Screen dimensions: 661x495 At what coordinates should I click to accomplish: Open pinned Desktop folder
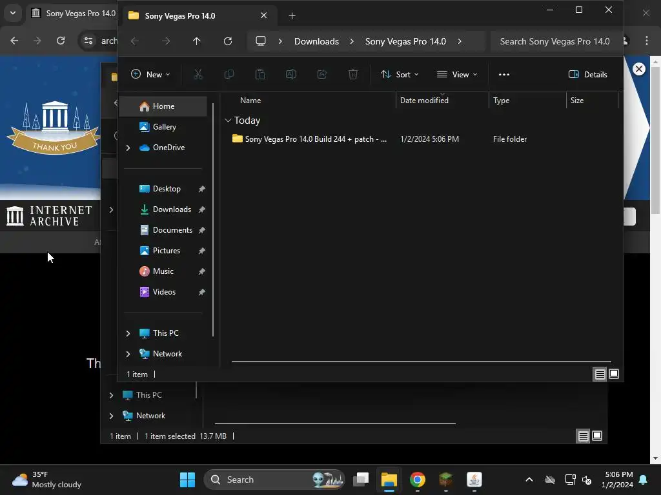[163, 189]
